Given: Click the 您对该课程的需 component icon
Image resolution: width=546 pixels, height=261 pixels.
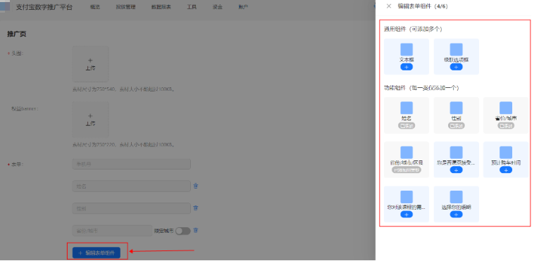Looking at the screenshot, I should click(407, 197).
